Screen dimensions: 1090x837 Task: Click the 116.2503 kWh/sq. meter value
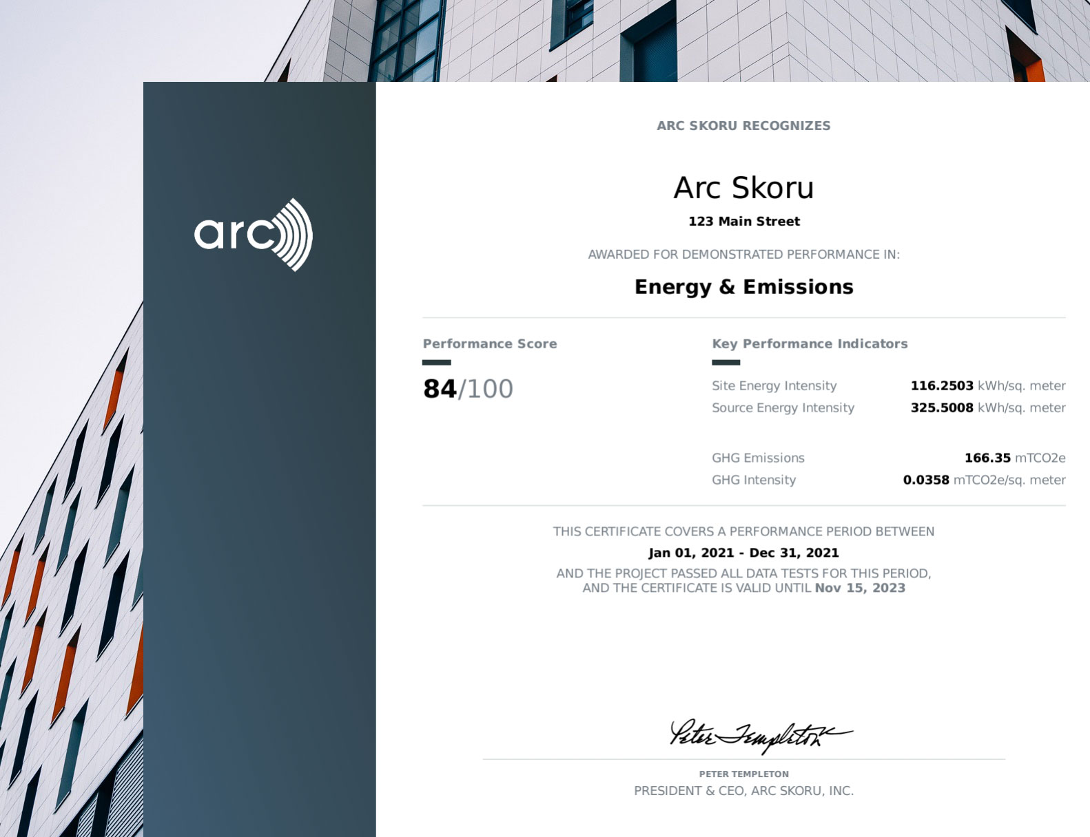[x=988, y=386]
